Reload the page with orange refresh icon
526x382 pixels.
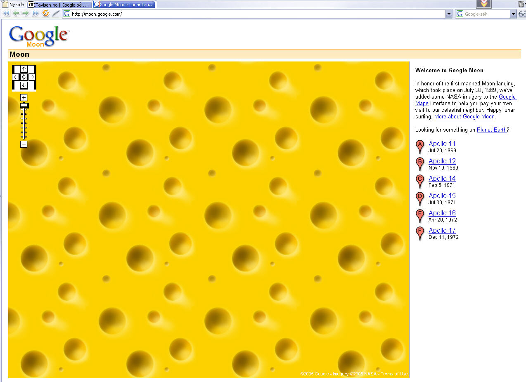pos(46,14)
